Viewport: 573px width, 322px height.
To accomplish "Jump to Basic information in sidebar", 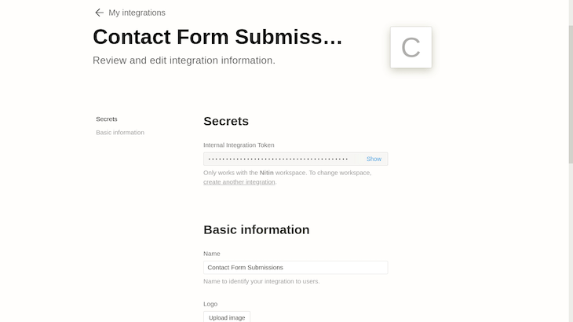I will (x=120, y=132).
